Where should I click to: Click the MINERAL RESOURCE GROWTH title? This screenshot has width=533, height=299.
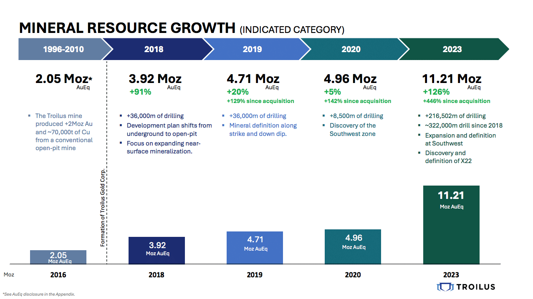click(127, 28)
